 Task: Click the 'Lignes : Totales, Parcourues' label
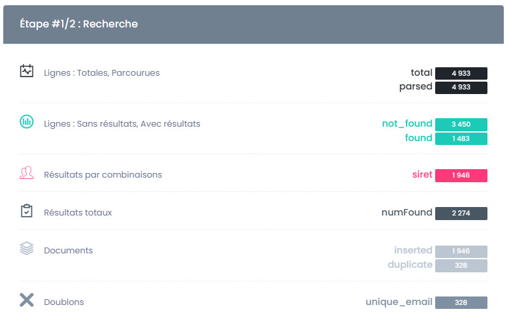101,72
